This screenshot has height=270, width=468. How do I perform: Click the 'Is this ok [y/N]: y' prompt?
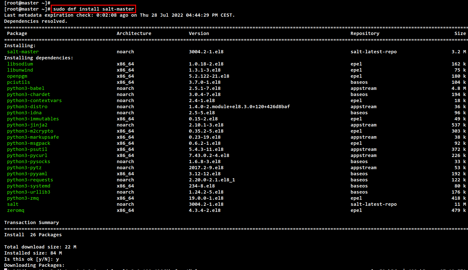(31, 259)
